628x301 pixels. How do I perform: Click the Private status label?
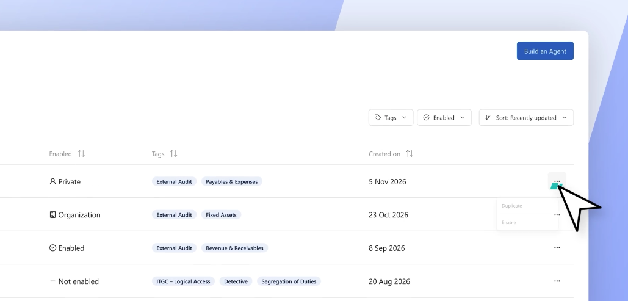pyautogui.click(x=65, y=181)
